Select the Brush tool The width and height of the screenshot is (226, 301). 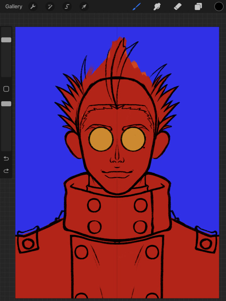pyautogui.click(x=136, y=7)
